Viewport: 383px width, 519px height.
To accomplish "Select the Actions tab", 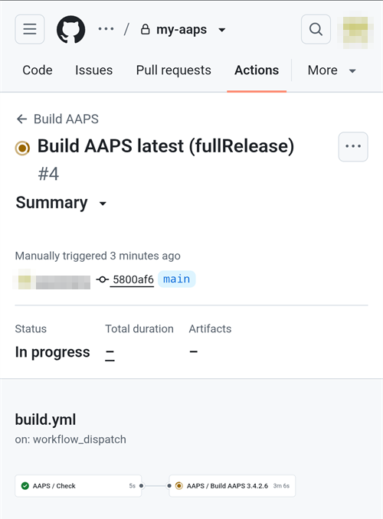I will click(257, 70).
